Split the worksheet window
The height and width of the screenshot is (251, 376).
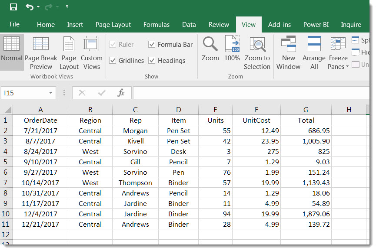360,40
